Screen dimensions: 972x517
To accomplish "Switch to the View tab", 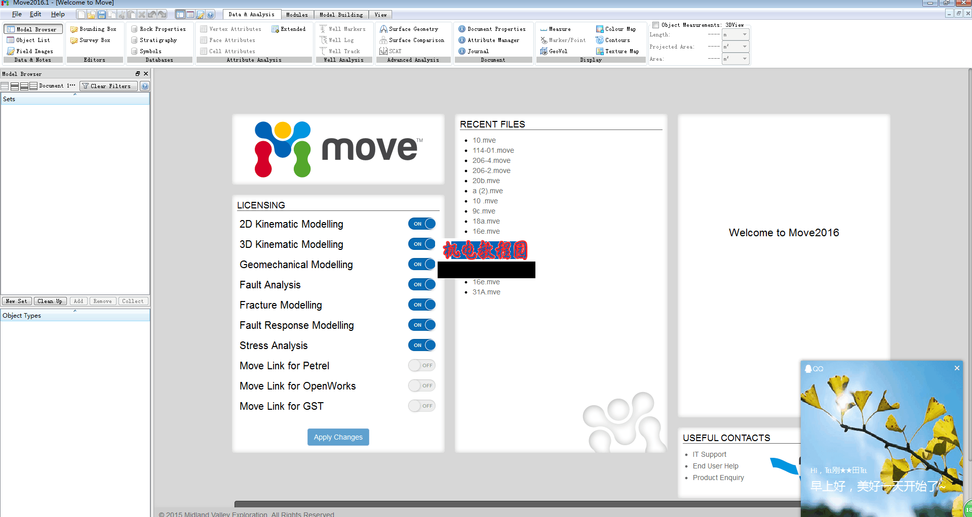I will pyautogui.click(x=380, y=15).
